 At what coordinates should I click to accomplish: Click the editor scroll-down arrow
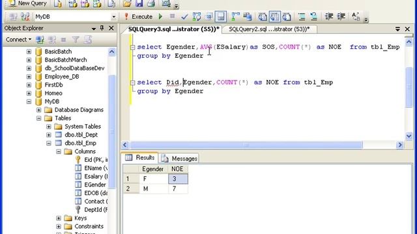click(409, 136)
